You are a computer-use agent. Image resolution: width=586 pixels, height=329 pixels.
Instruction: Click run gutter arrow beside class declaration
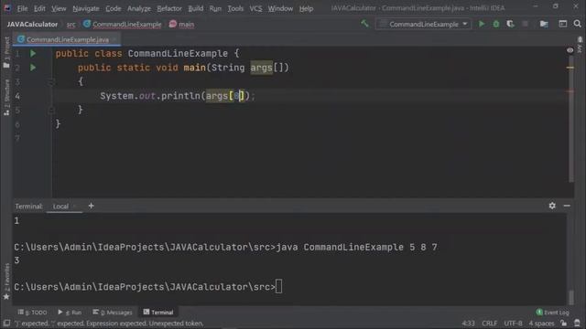point(33,53)
